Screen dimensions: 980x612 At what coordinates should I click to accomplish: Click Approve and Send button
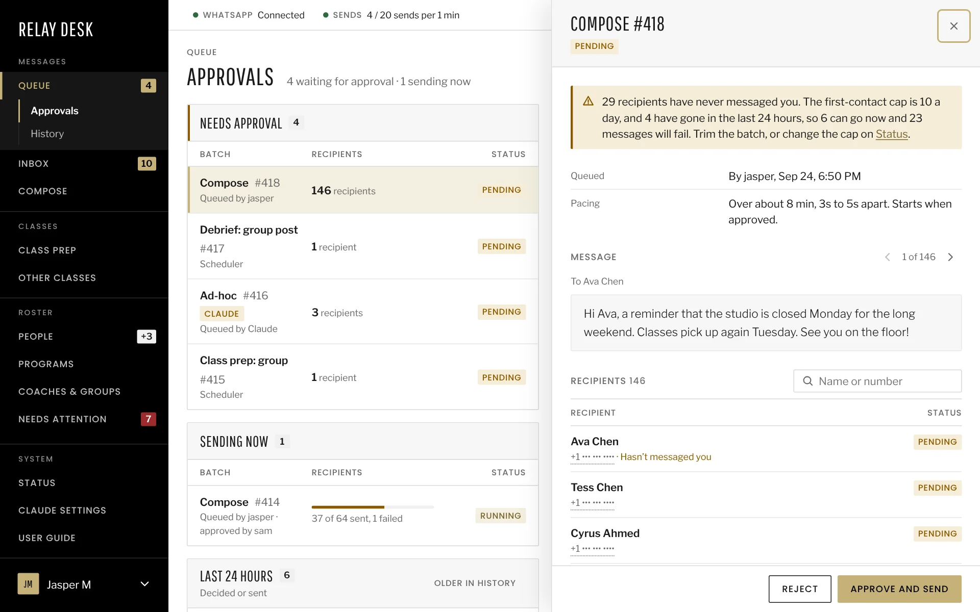point(899,589)
